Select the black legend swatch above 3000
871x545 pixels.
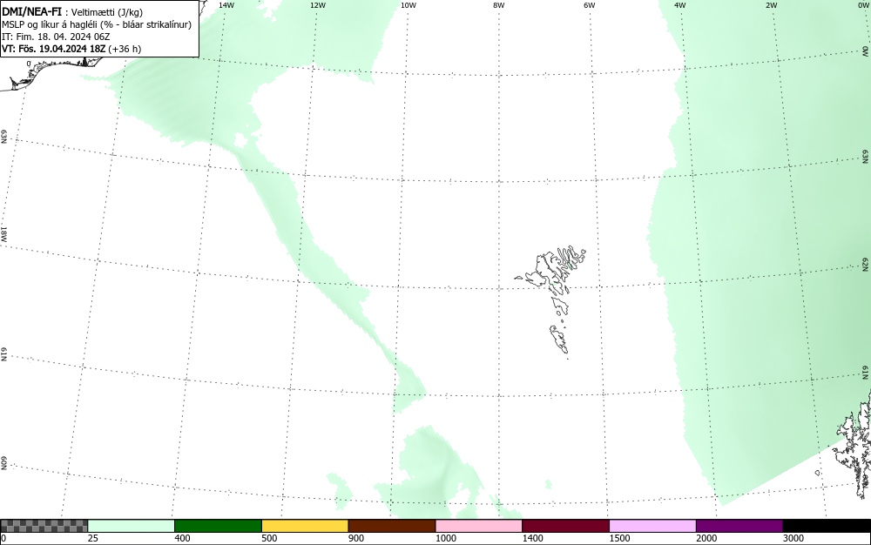click(827, 526)
